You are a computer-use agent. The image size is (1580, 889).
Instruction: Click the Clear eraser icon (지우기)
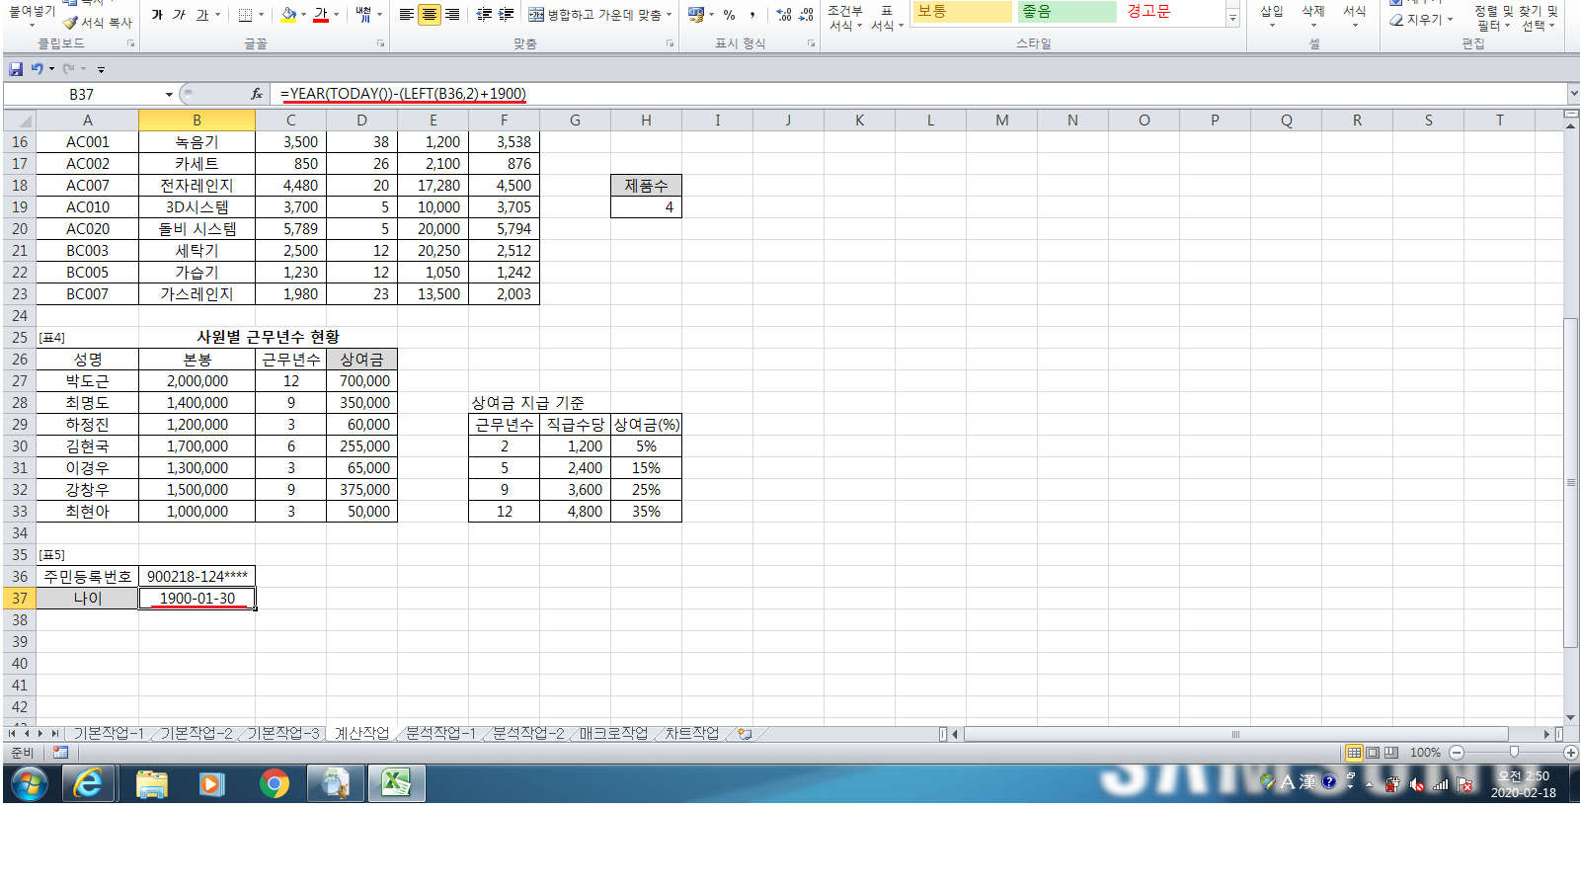[x=1396, y=20]
